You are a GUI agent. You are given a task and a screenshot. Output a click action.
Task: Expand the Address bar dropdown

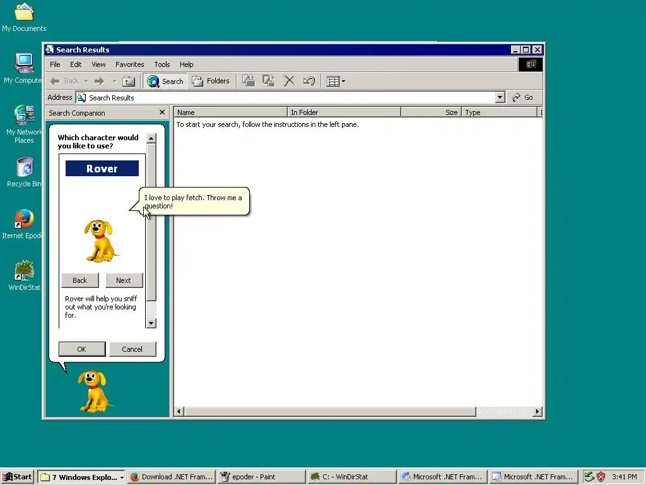click(x=500, y=98)
